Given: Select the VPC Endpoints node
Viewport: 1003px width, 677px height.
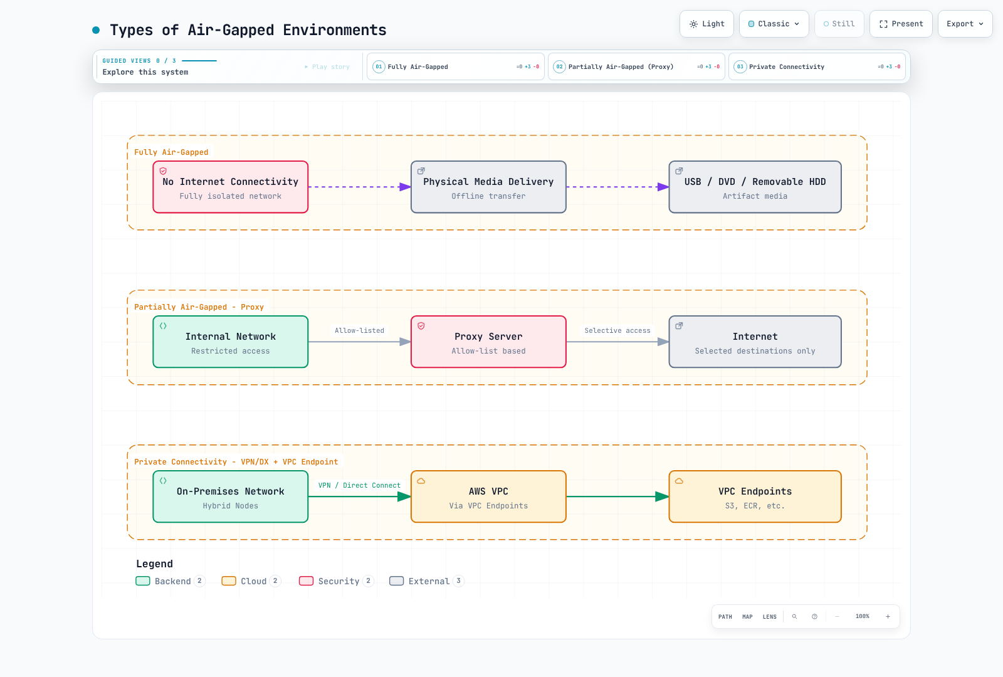Looking at the screenshot, I should (755, 496).
